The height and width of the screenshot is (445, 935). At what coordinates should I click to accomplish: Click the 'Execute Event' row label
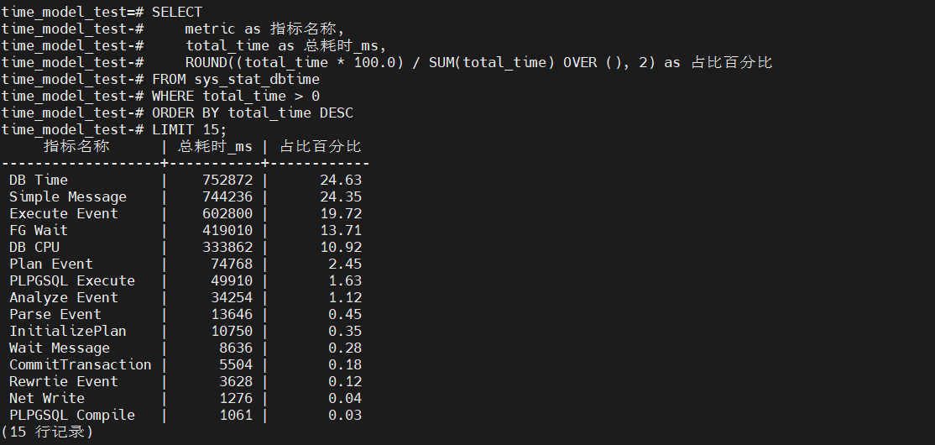click(64, 213)
